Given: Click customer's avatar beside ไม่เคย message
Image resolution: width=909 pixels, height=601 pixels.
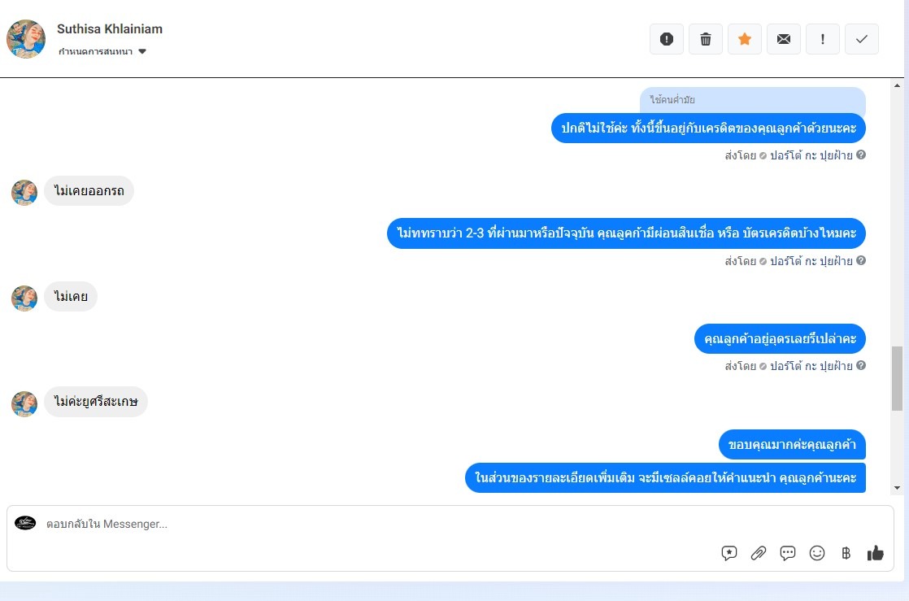Looking at the screenshot, I should [x=24, y=298].
